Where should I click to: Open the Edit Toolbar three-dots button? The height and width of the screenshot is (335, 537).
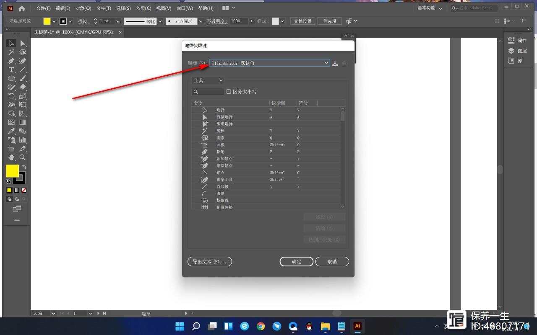17,220
